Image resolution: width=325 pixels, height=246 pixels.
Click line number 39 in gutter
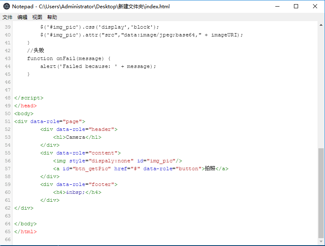coord(8,27)
